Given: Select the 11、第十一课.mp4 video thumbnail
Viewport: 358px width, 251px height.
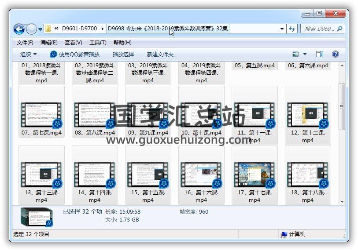Looking at the screenshot, I should 255,115.
